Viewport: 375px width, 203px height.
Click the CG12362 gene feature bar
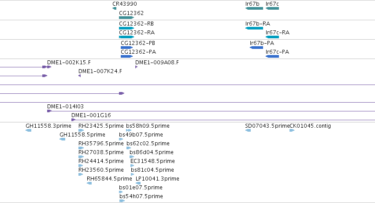click(x=126, y=18)
